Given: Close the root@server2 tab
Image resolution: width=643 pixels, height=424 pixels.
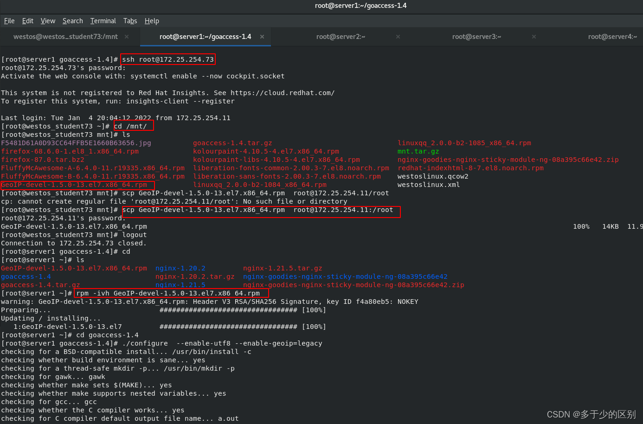Looking at the screenshot, I should coord(398,37).
